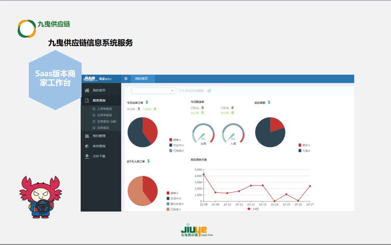Click the 库存查询 inventory icon
Image resolution: width=391 pixels, height=245 pixels.
[87, 146]
